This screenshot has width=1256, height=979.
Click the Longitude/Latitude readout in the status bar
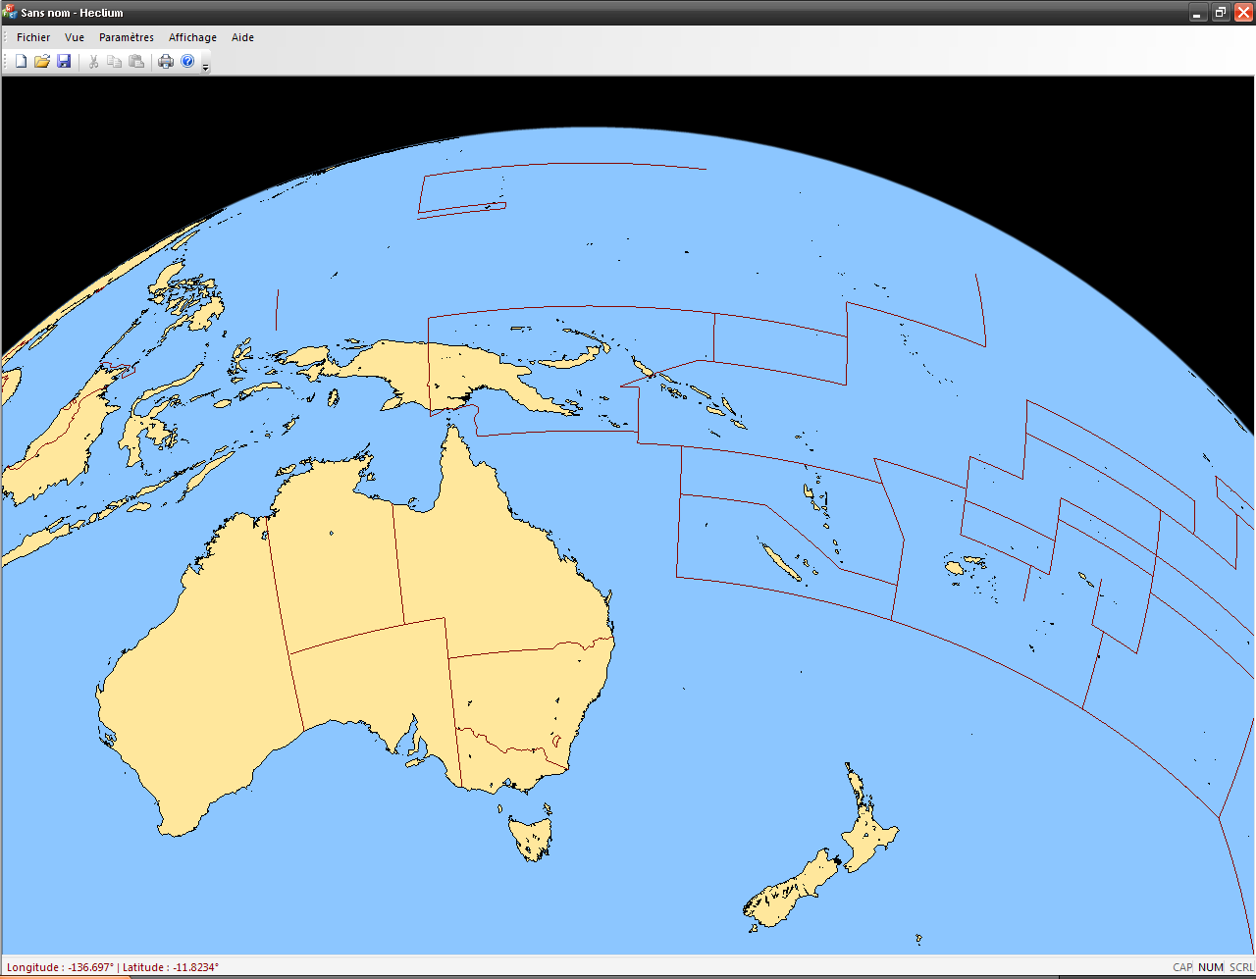(113, 967)
